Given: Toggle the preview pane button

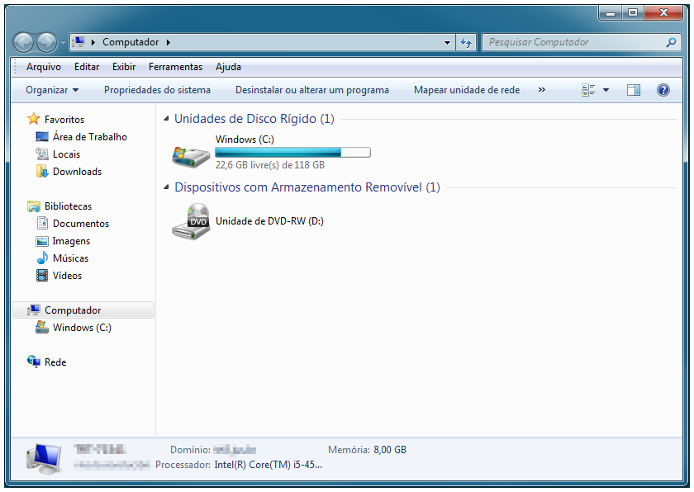Looking at the screenshot, I should tap(634, 90).
